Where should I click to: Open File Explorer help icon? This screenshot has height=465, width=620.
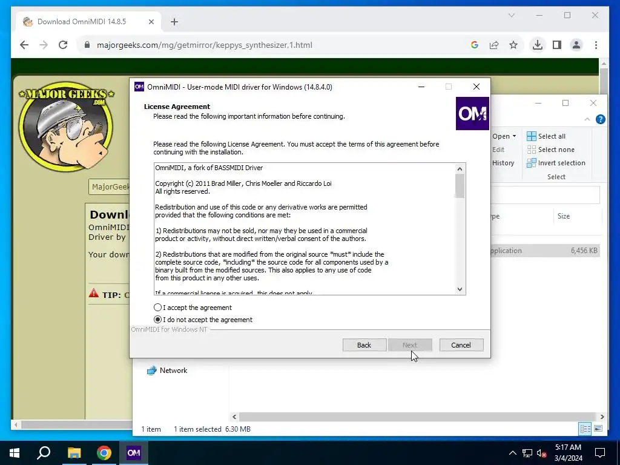click(x=600, y=119)
